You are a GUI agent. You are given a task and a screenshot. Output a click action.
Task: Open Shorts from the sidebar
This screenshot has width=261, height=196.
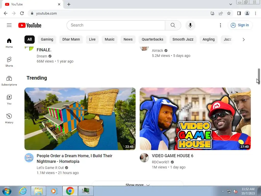(x=9, y=62)
